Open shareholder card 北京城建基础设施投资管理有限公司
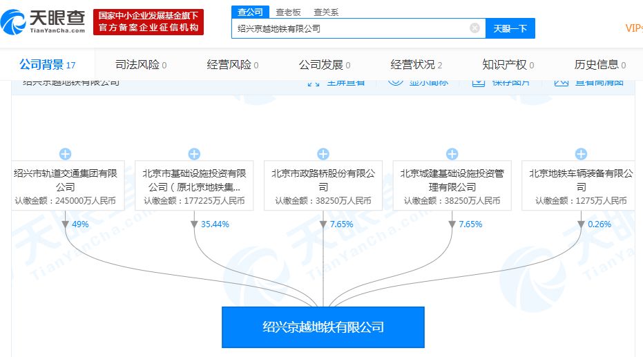This screenshot has height=357, width=643. click(x=452, y=186)
